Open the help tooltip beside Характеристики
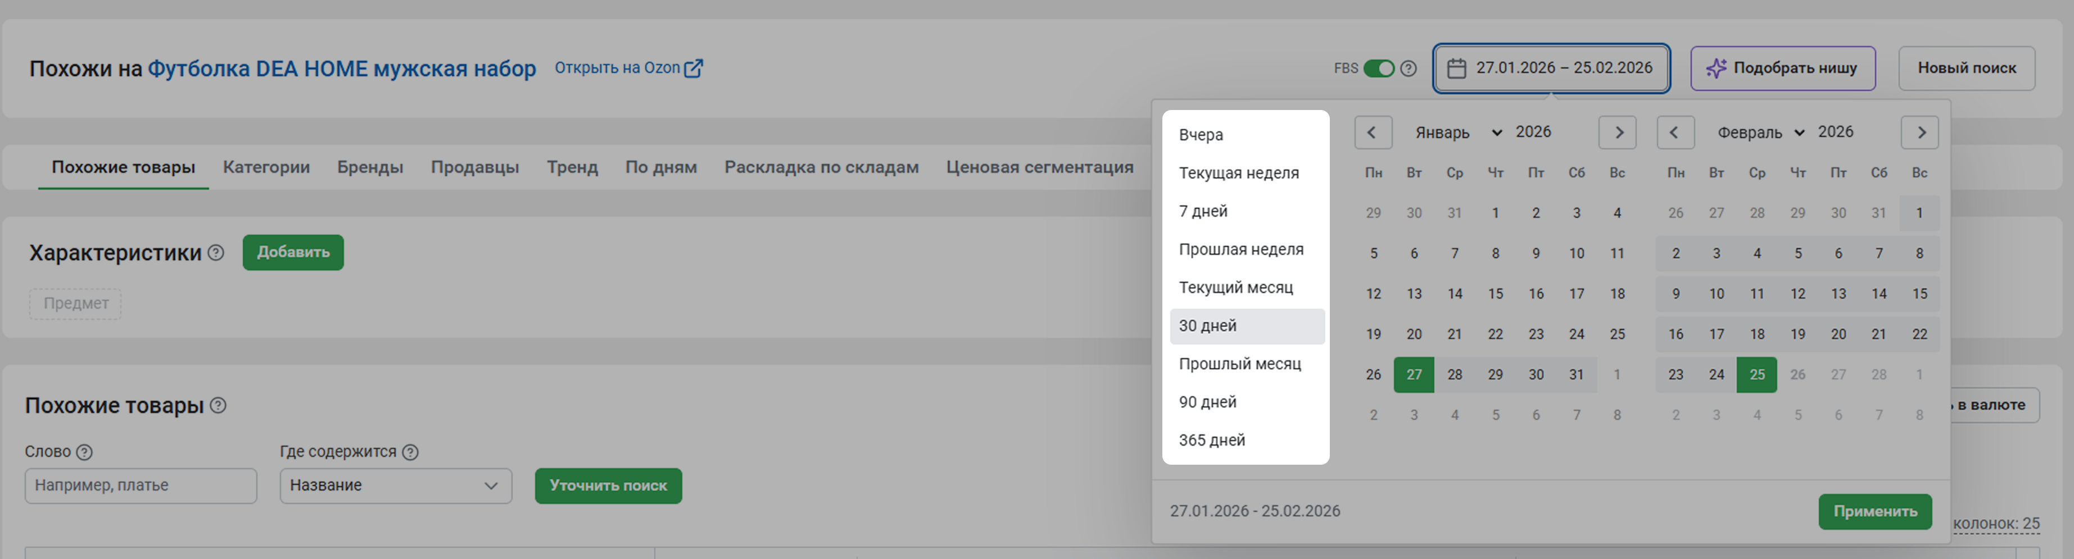The image size is (2074, 559). [x=216, y=253]
